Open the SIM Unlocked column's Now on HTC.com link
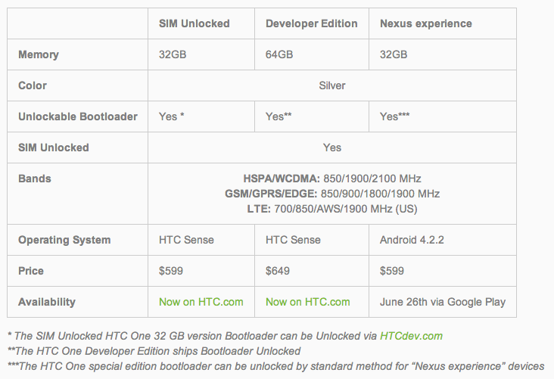 pyautogui.click(x=201, y=302)
